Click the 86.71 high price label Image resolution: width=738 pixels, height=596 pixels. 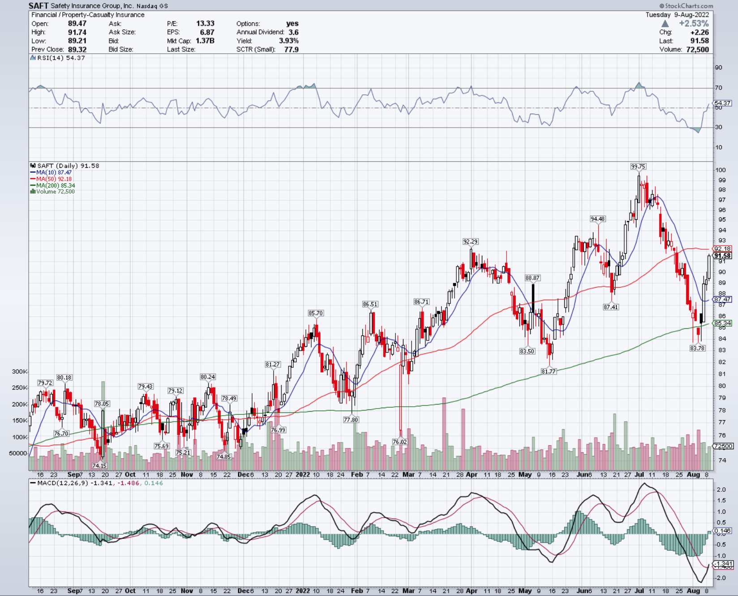pos(421,302)
